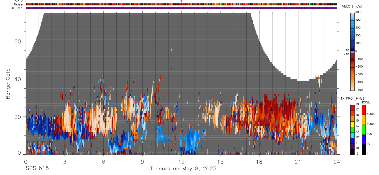Click the black NOISE swatch between 1 and 10
Image resolution: width=379 pixels, height=175 pixels.
[364, 149]
